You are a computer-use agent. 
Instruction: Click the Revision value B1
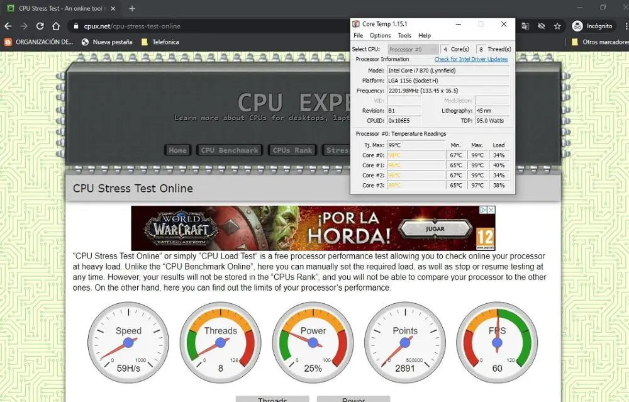404,111
